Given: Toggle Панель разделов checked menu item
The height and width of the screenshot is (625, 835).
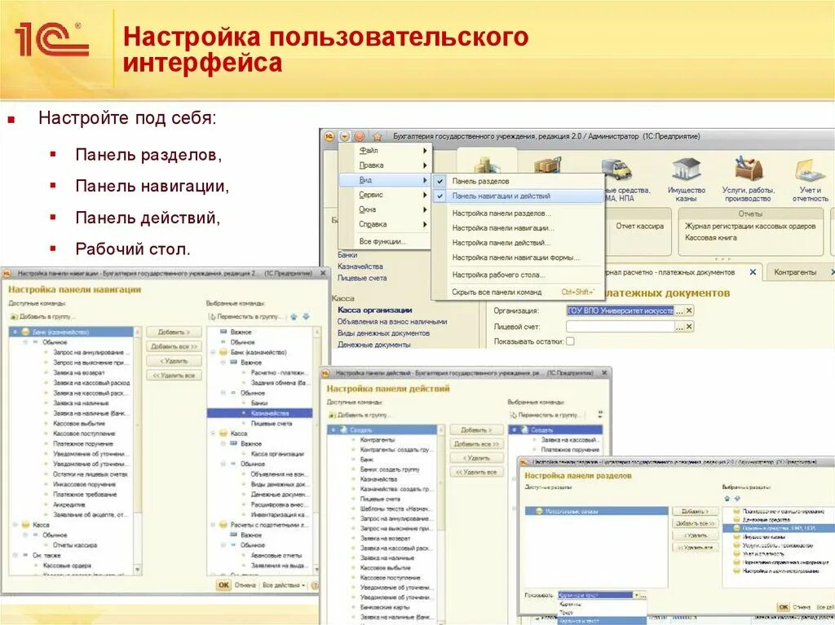Looking at the screenshot, I should 518,181.
